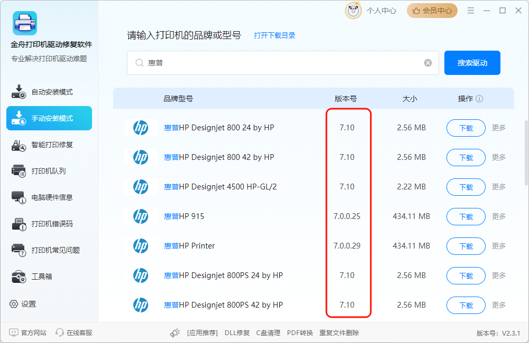This screenshot has height=343, width=529.
Task: Click 版本号 column header
Action: click(x=345, y=99)
